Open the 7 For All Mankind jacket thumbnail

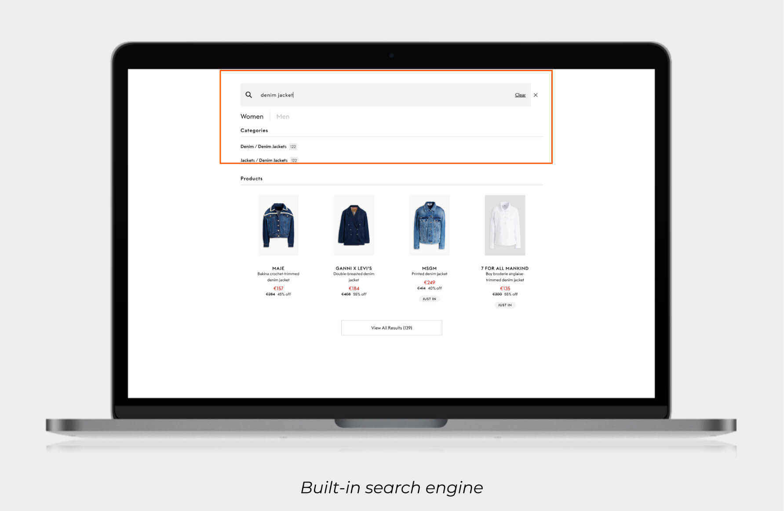(504, 225)
